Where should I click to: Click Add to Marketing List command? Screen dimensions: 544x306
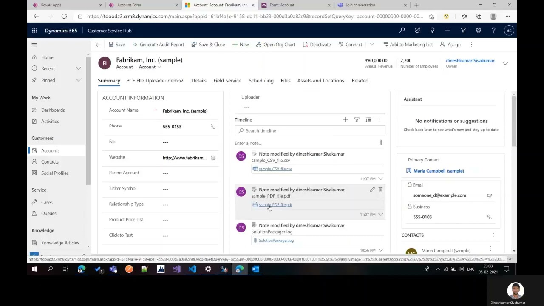[x=408, y=45]
